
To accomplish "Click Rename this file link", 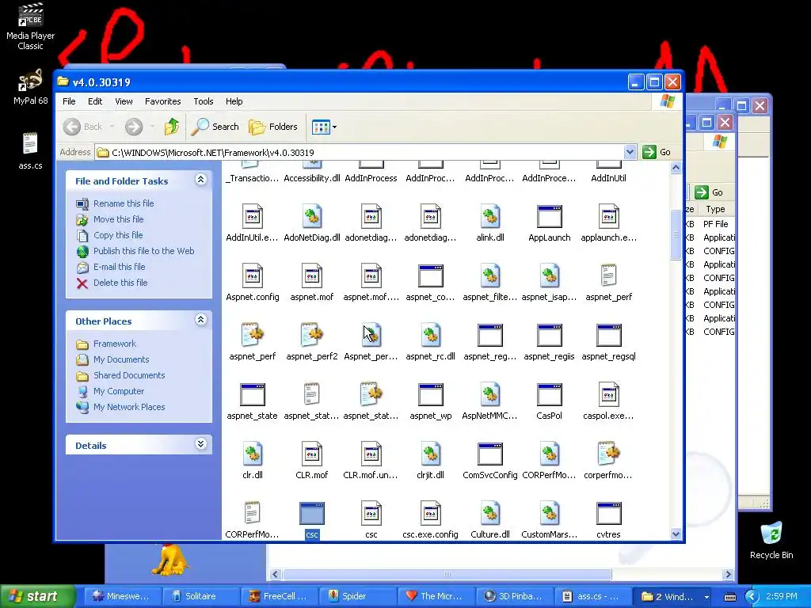I will click(124, 203).
